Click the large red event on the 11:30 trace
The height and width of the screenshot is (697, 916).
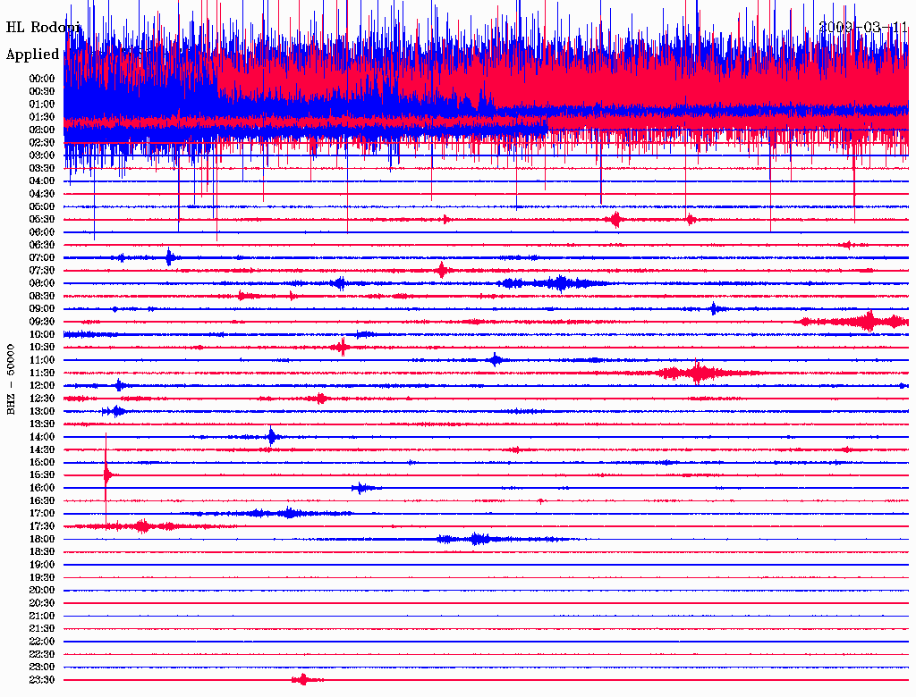(x=698, y=373)
